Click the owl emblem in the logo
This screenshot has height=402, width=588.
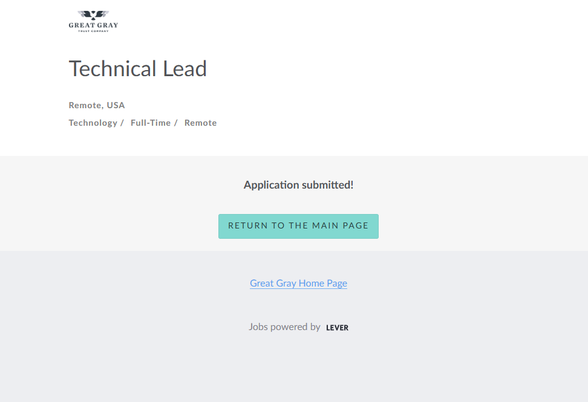click(93, 15)
